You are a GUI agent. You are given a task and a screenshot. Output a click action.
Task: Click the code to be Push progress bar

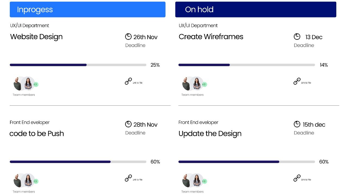click(x=78, y=162)
